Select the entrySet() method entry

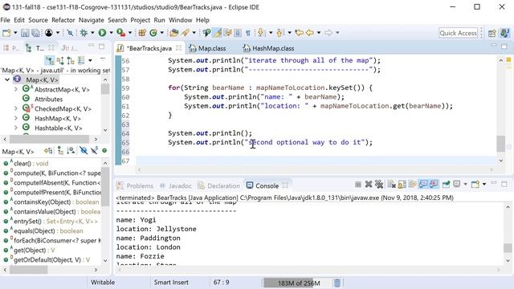point(51,222)
